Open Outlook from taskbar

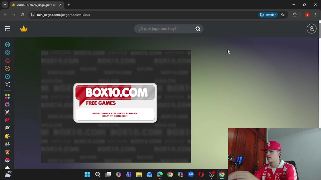(149, 174)
